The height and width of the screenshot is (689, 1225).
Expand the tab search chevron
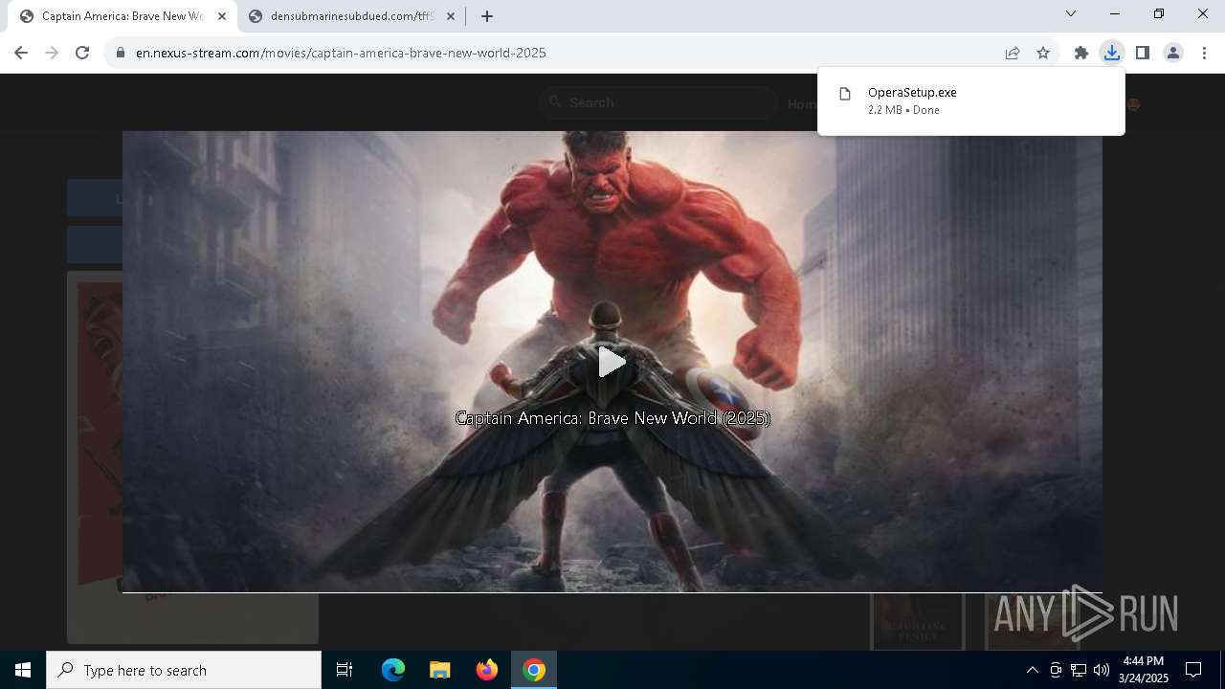tap(1071, 13)
